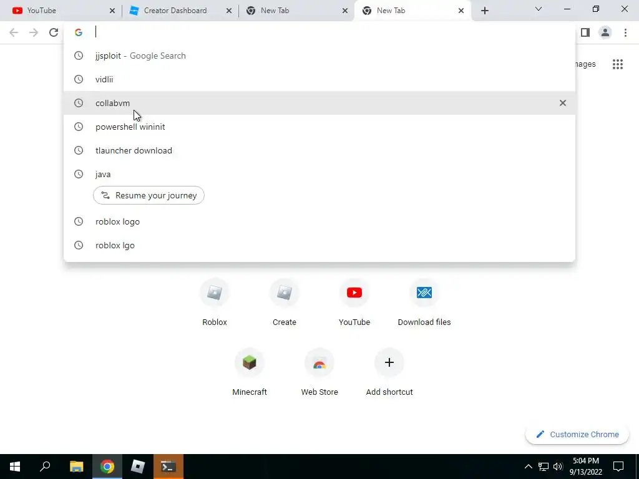Viewport: 639px width, 479px height.
Task: Open the tab search chevron
Action: click(539, 9)
